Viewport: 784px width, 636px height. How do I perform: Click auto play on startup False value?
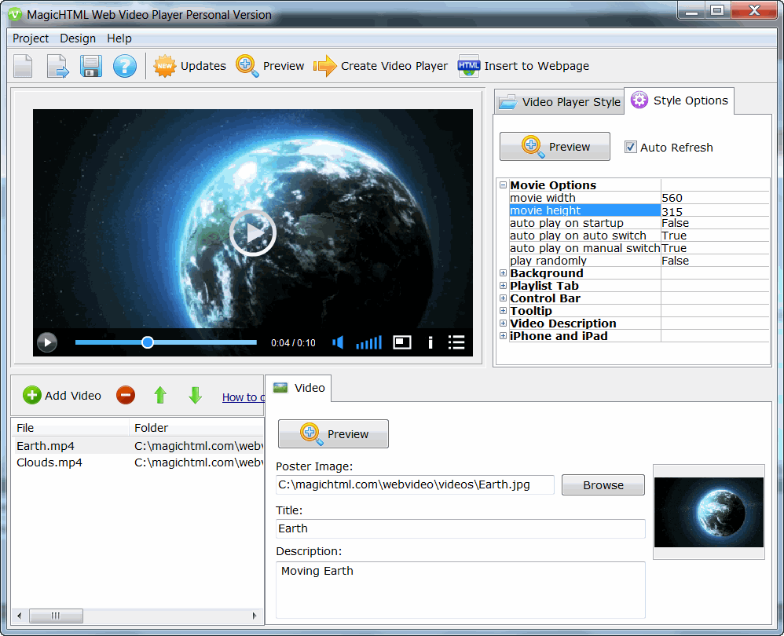coord(715,223)
